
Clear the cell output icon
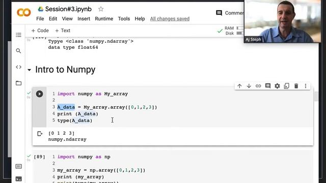point(40,134)
